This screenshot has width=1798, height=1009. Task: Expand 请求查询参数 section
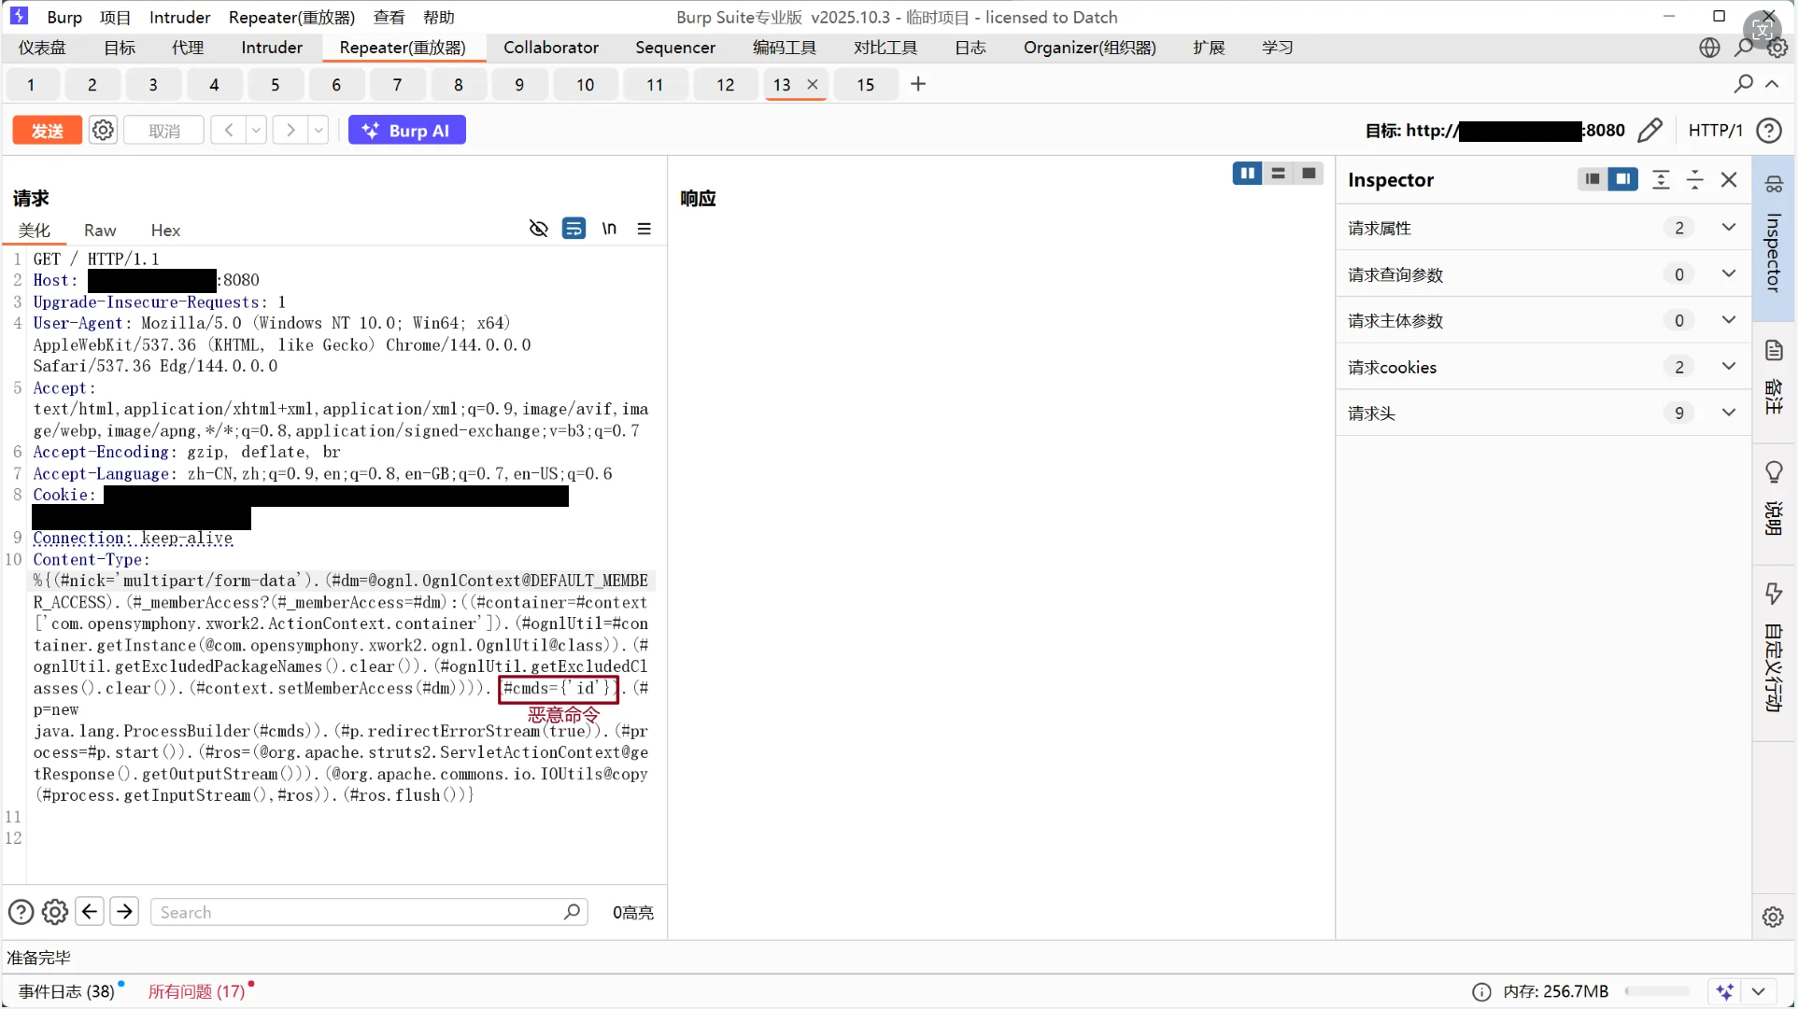tap(1729, 274)
